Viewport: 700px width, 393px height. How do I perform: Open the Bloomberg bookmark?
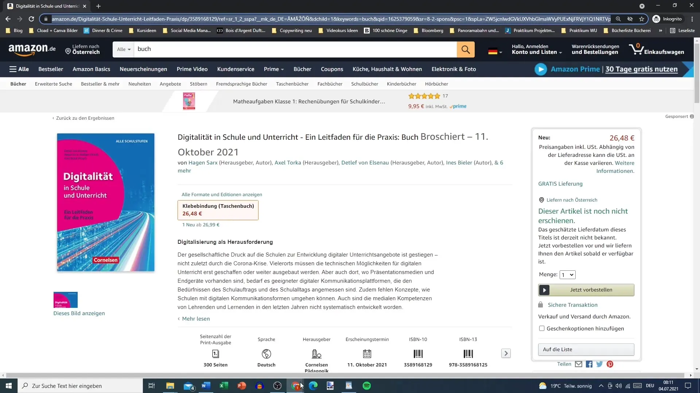point(429,31)
